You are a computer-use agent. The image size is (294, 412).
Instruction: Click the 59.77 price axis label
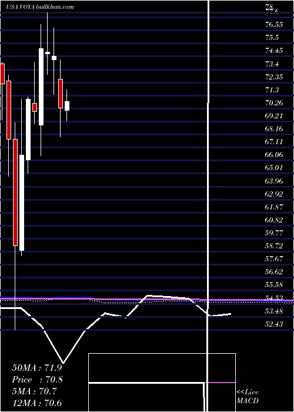275,233
